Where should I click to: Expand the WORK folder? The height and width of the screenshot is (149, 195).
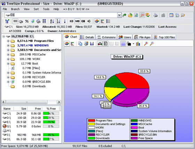[x=8, y=59]
